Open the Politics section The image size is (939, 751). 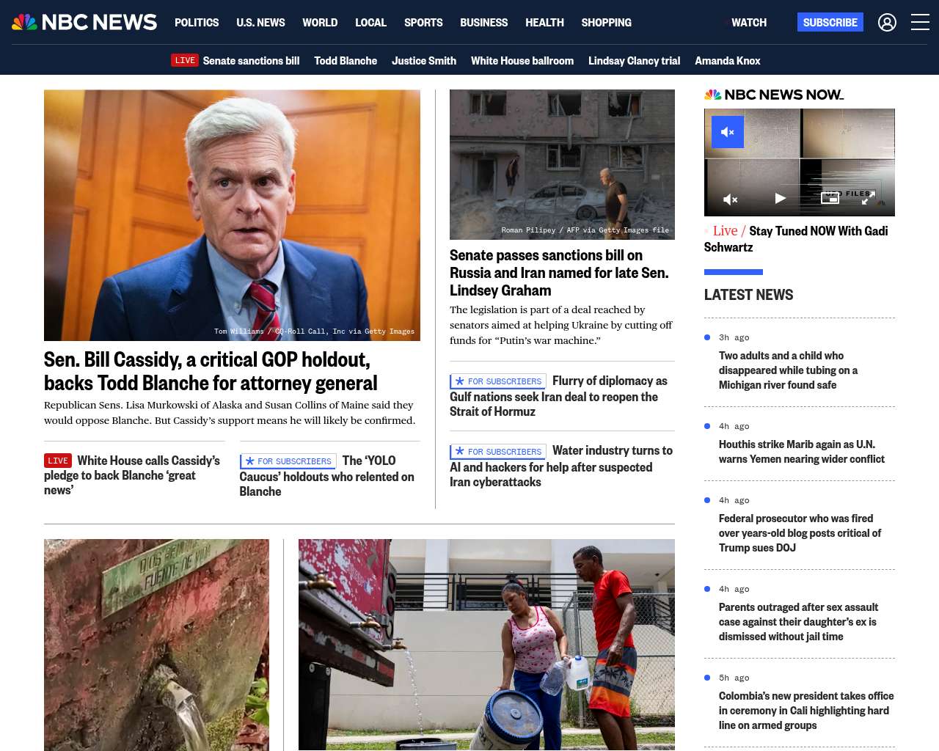pos(197,23)
